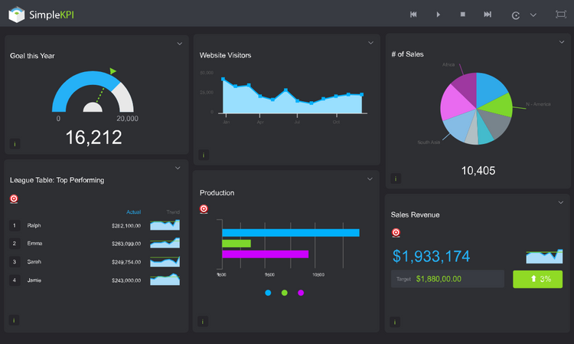Click the refresh interval icon

[x=515, y=15]
